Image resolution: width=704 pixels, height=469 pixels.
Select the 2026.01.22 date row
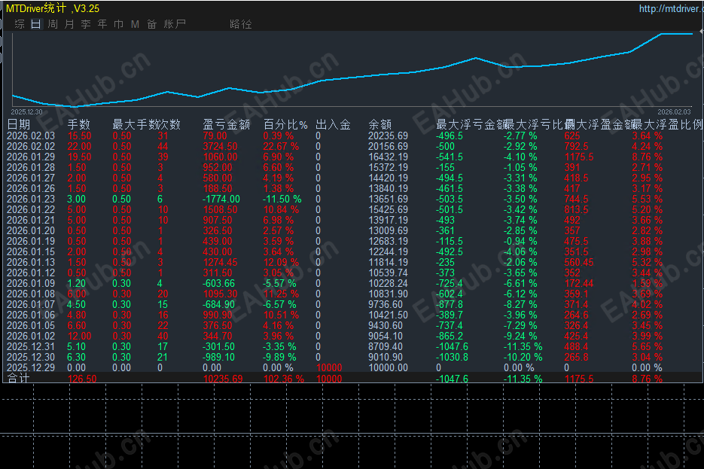[31, 209]
